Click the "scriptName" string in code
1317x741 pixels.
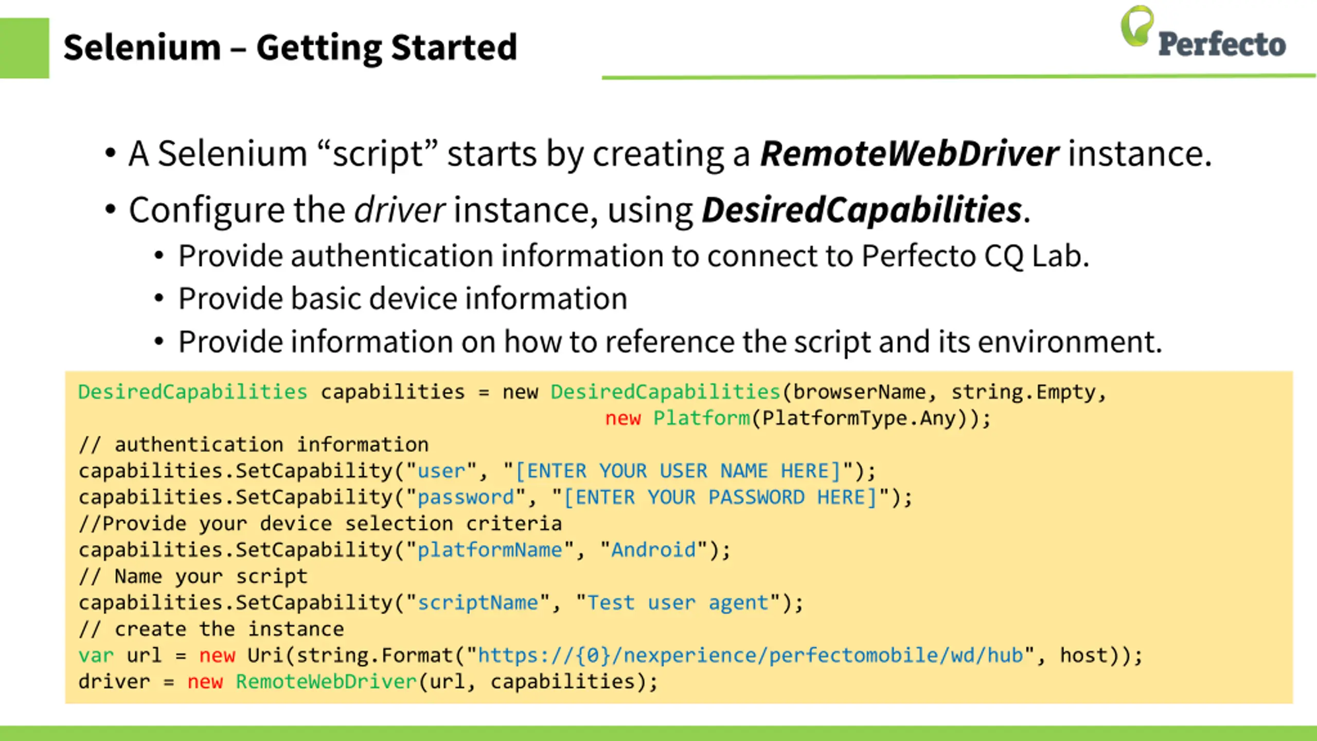click(x=477, y=603)
